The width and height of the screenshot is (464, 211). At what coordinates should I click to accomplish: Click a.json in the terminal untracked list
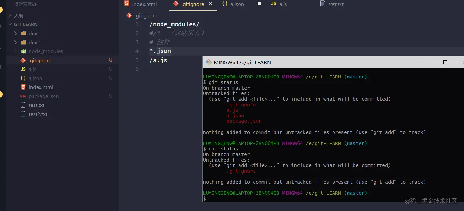235,116
